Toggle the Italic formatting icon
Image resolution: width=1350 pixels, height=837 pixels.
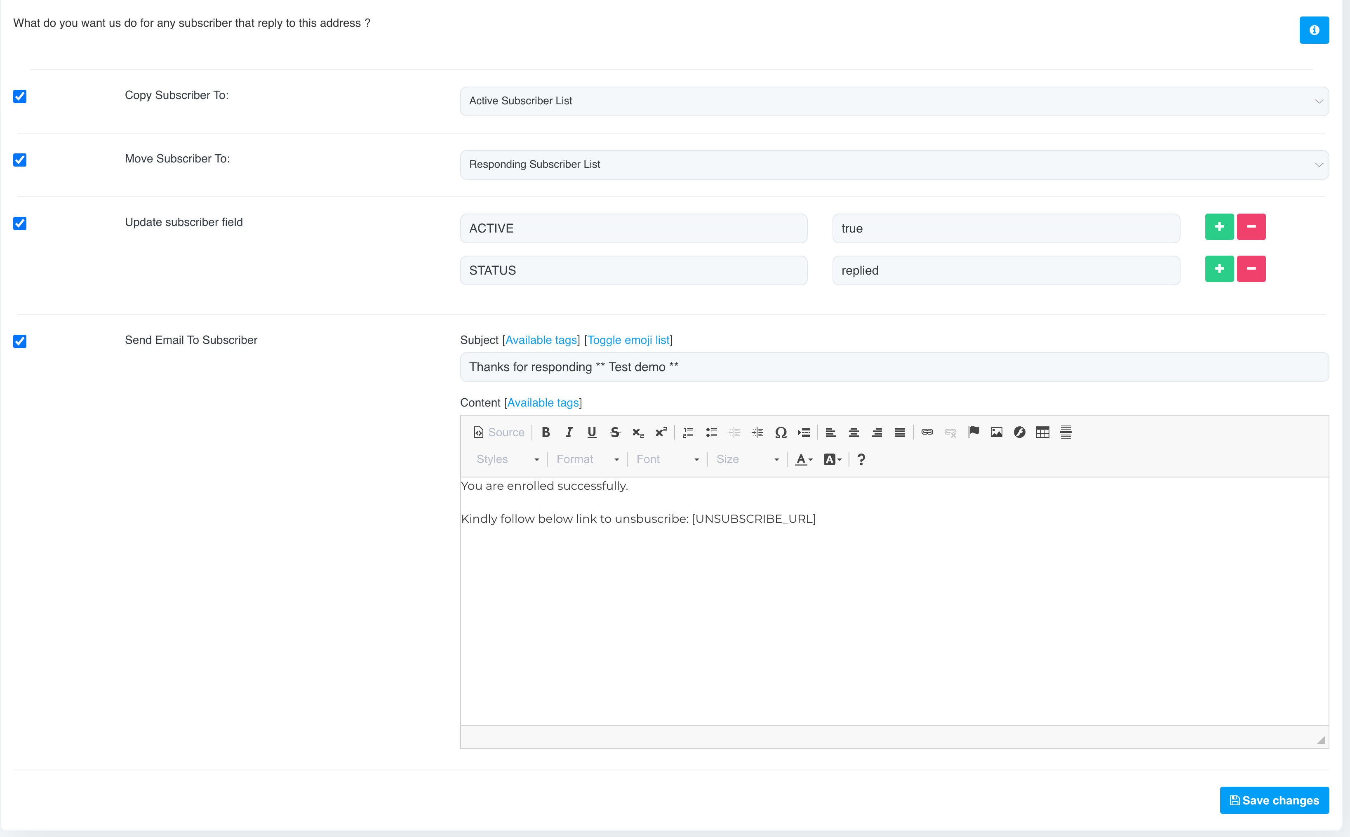569,433
